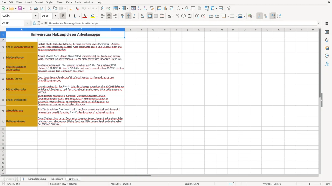Run the spelling check
The image size is (332, 186).
pos(108,9)
